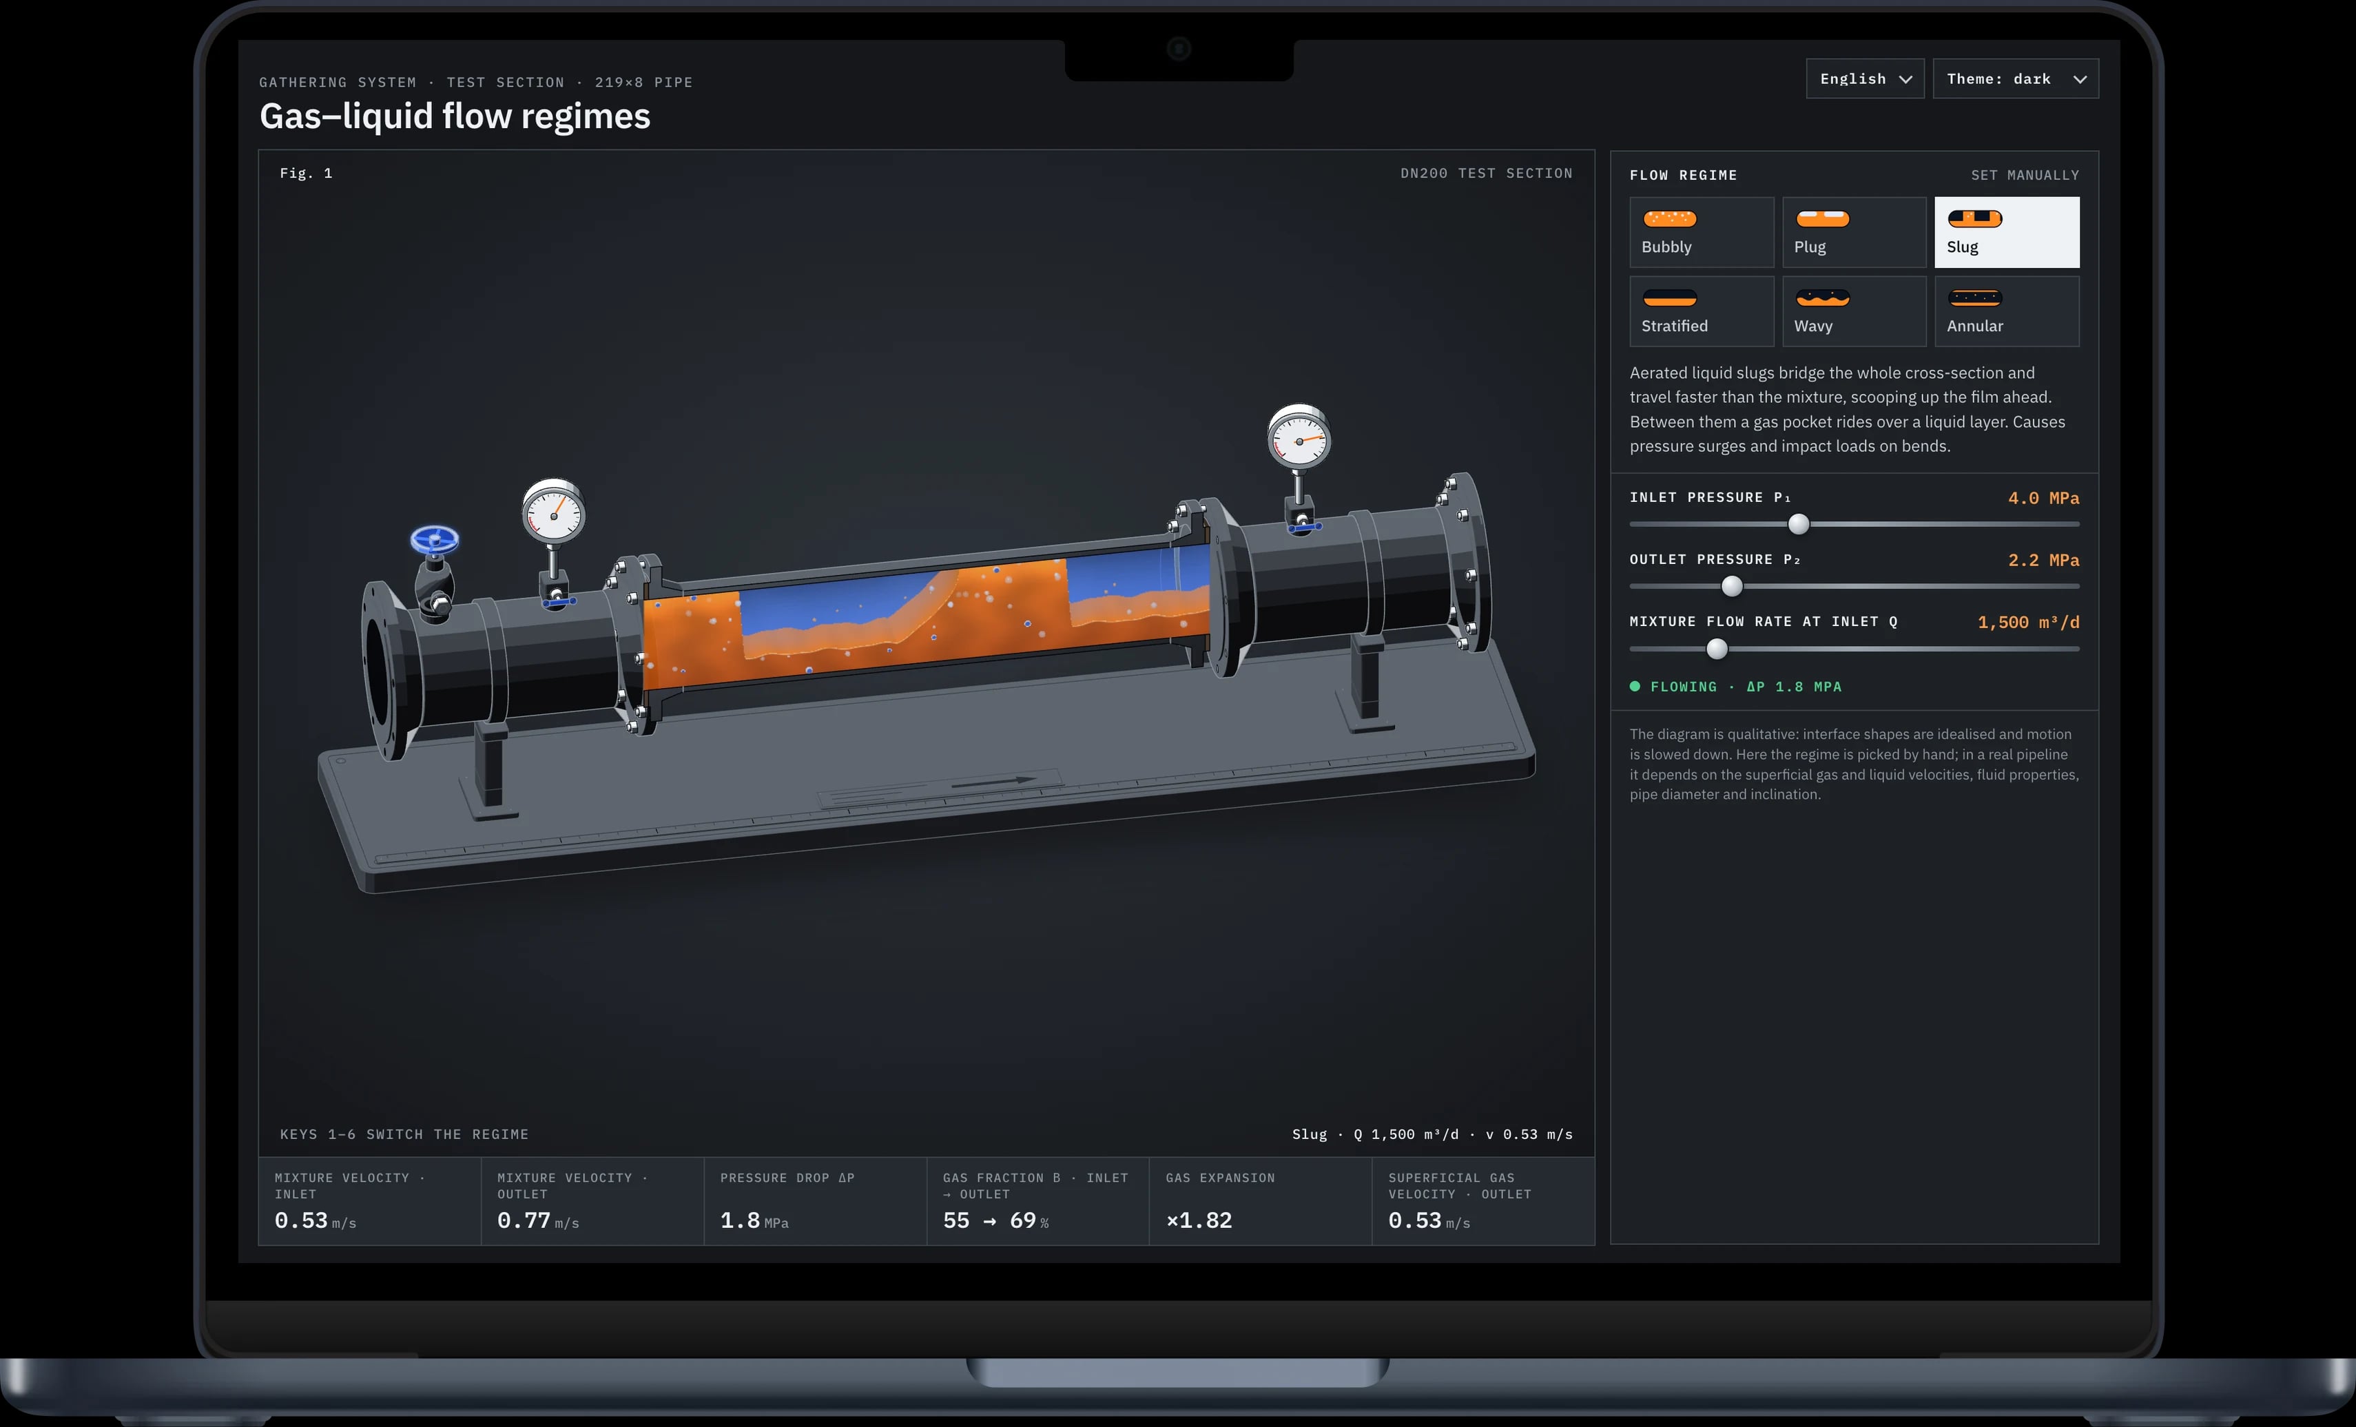Viewport: 2356px width, 1427px height.
Task: Select the Annular flow regime
Action: 2006,311
